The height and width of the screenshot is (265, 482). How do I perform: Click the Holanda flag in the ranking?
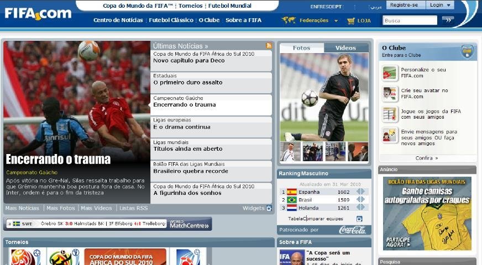pyautogui.click(x=292, y=208)
